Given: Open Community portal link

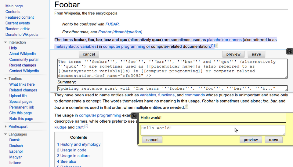Looking at the screenshot, I should point(24,60).
